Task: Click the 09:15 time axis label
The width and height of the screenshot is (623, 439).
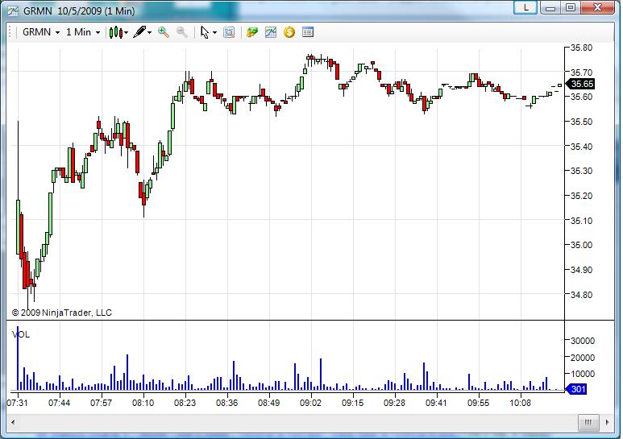Action: click(x=353, y=403)
